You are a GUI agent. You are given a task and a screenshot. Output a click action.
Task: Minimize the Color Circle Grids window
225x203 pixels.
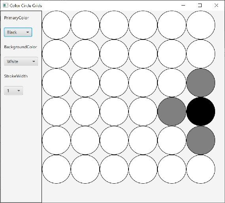[x=183, y=6]
